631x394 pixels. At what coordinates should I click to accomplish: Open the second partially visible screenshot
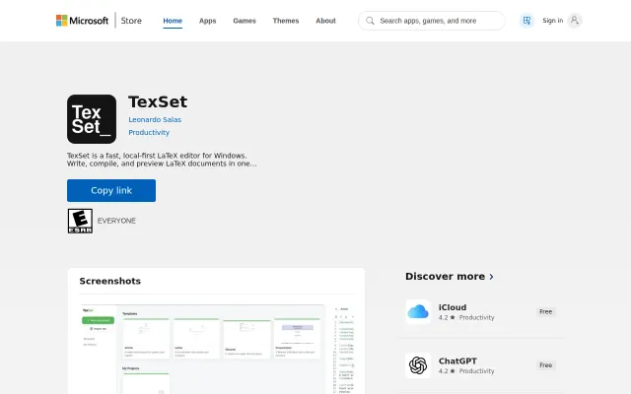(x=344, y=349)
